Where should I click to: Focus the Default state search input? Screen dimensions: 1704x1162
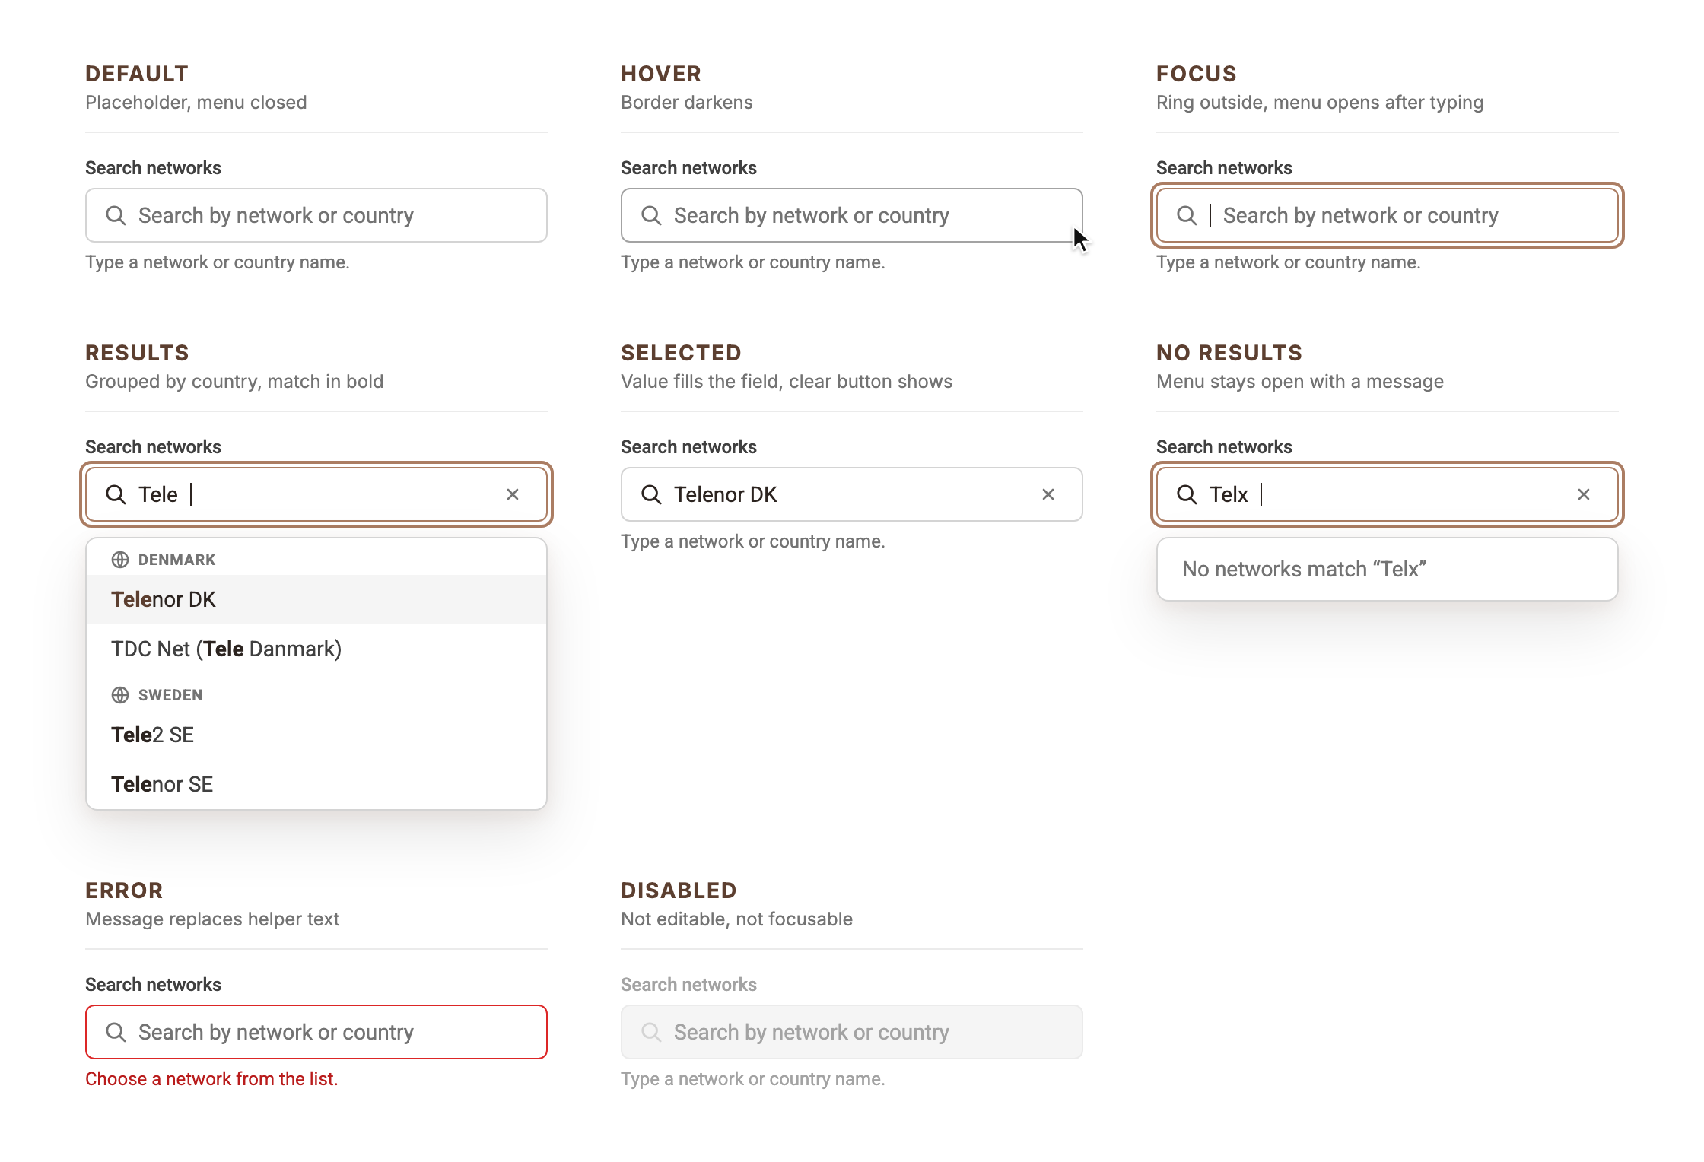(316, 215)
